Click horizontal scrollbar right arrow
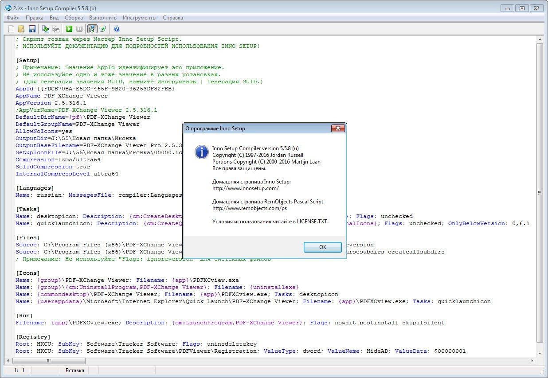The height and width of the screenshot is (378, 548). 532,361
